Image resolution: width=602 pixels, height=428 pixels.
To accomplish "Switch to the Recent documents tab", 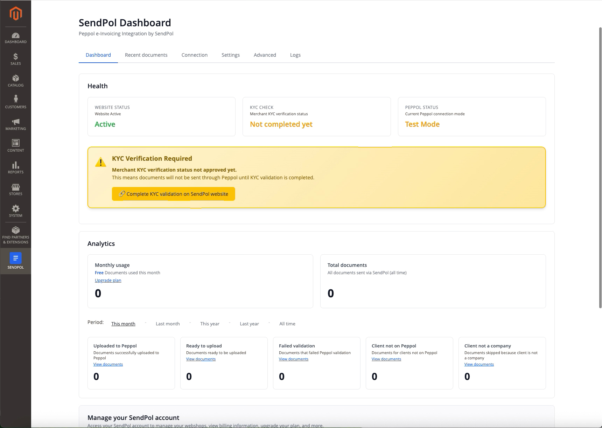I will [146, 55].
